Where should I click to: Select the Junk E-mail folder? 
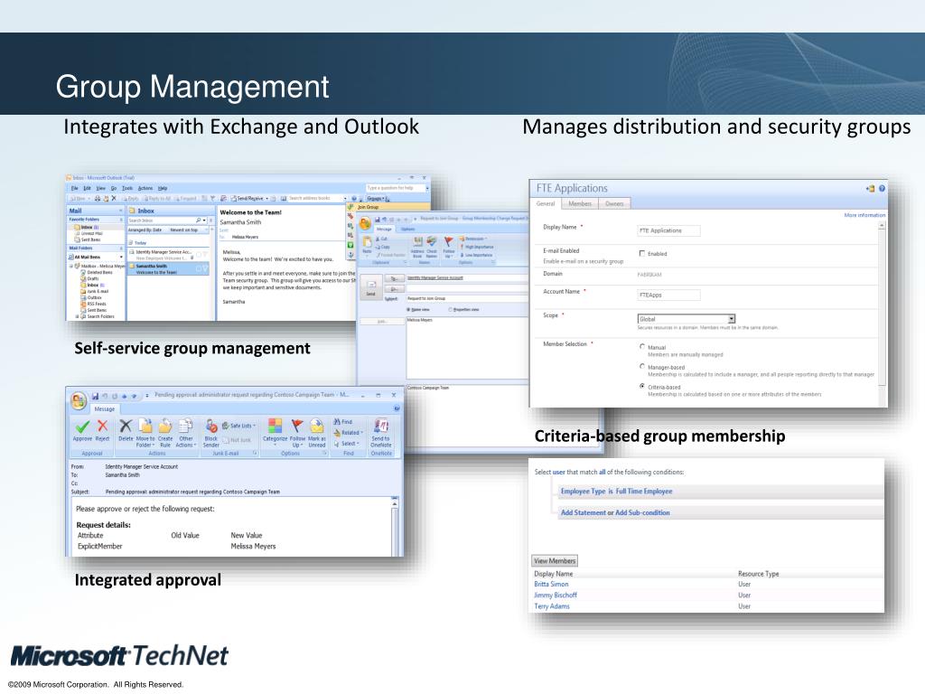(x=94, y=292)
